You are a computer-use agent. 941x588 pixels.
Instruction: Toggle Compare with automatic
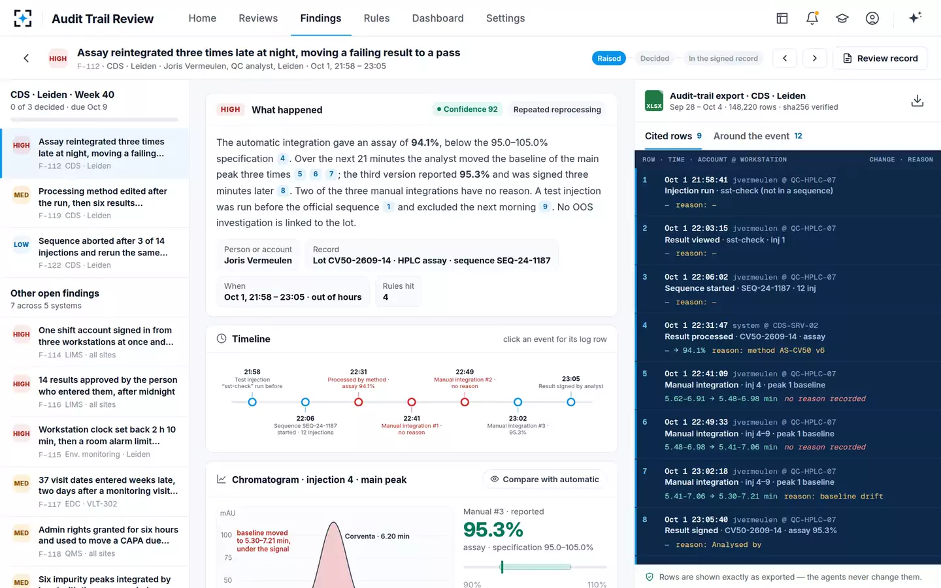(545, 480)
